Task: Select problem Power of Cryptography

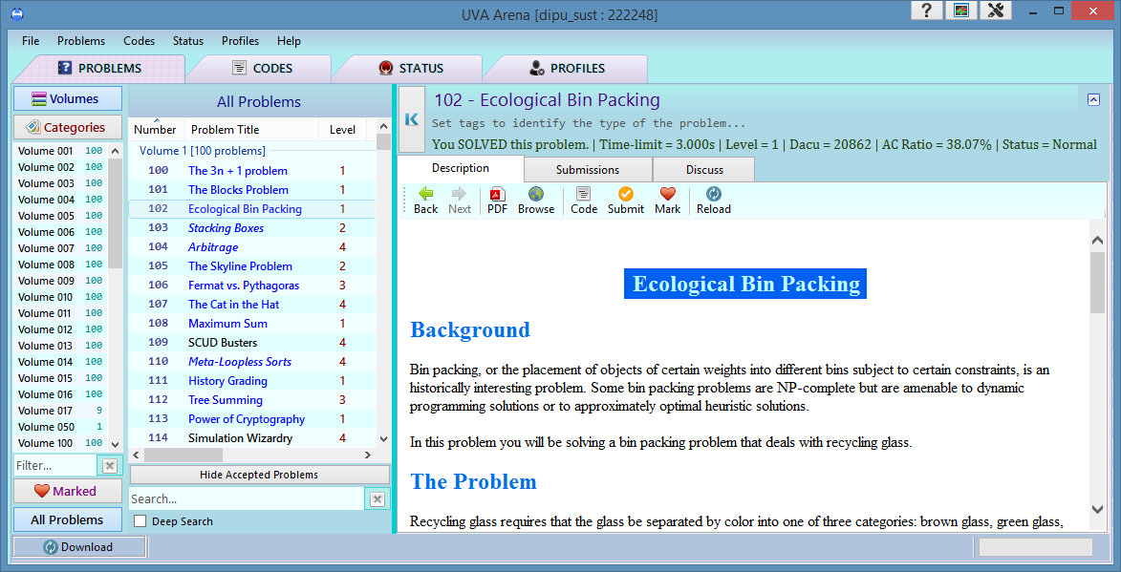Action: point(252,419)
